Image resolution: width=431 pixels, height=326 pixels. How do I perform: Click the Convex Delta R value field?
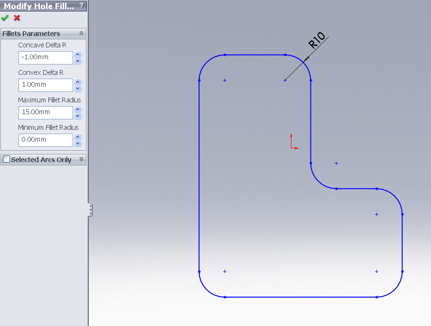tap(46, 85)
